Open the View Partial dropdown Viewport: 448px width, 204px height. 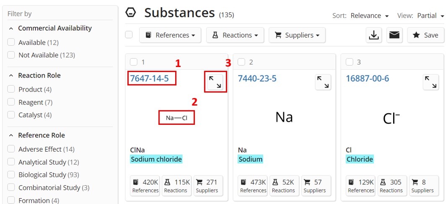point(430,16)
